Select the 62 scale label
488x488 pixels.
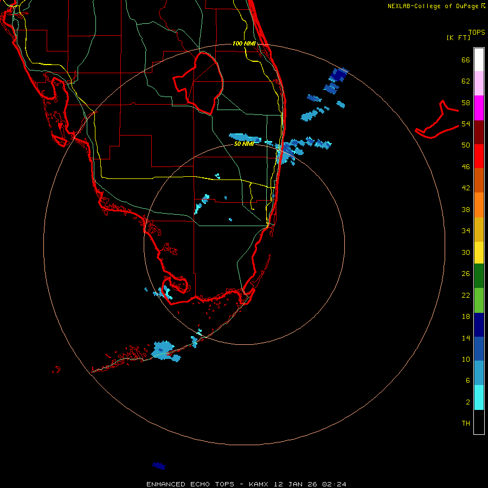pyautogui.click(x=466, y=81)
